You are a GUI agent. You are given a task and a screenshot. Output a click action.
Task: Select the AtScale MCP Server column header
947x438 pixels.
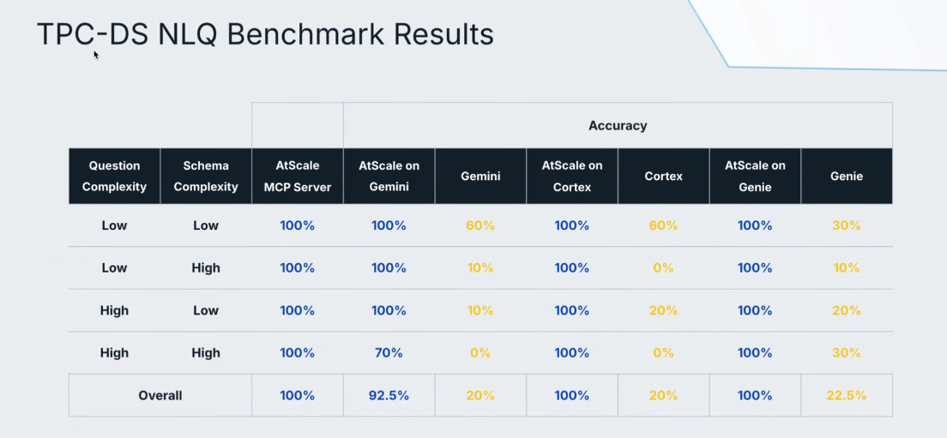point(298,177)
